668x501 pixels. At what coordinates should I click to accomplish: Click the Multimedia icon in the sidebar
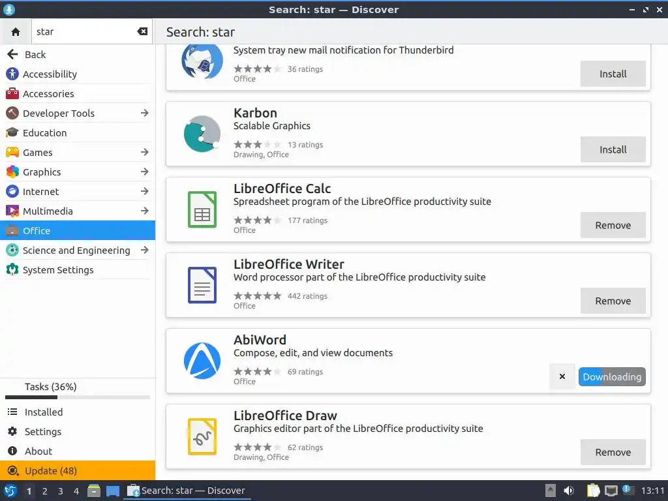tap(12, 211)
